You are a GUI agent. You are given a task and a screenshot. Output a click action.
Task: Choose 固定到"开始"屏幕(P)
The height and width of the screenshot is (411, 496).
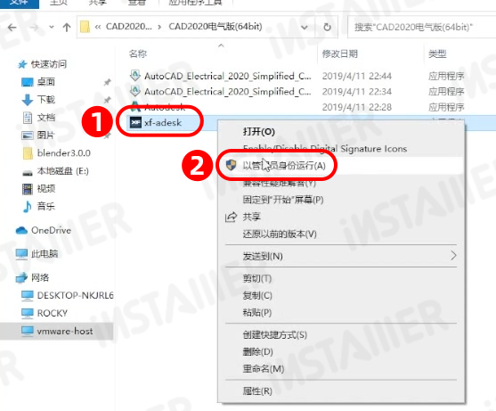coord(341,200)
